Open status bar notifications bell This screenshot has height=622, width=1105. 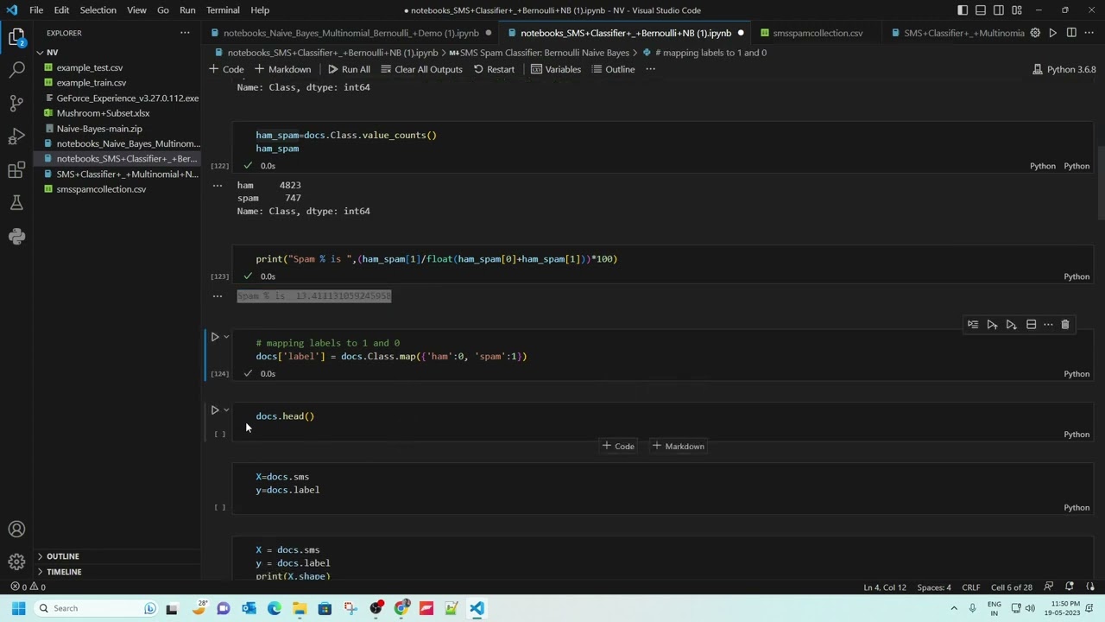[1069, 587]
